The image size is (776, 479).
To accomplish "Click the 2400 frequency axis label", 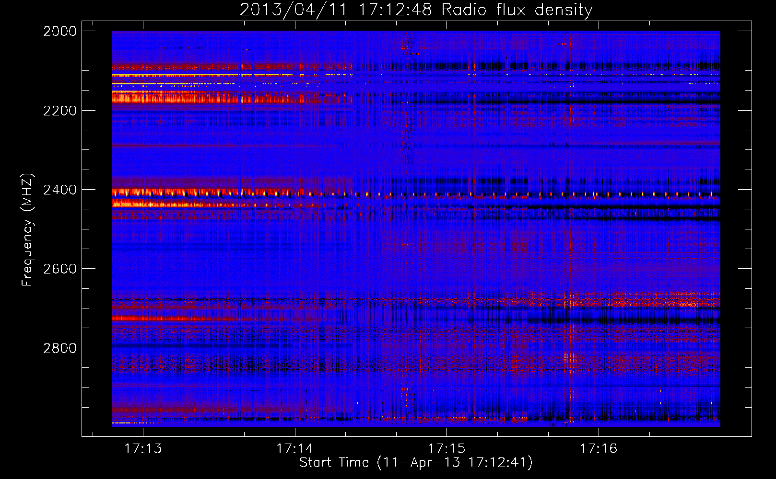I will [60, 190].
